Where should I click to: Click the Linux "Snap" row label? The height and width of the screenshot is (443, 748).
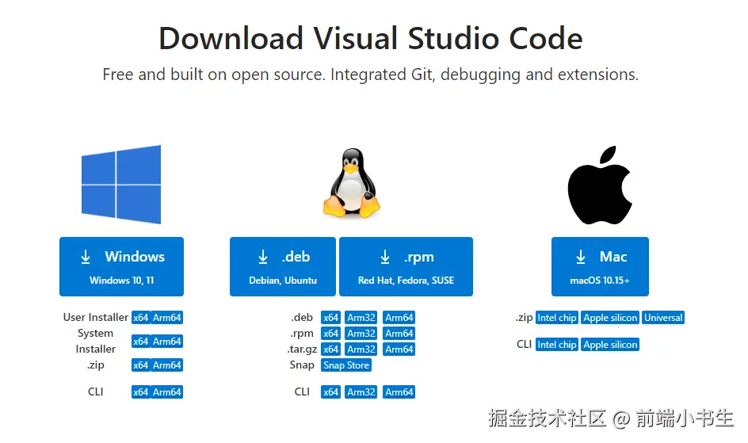click(x=301, y=365)
